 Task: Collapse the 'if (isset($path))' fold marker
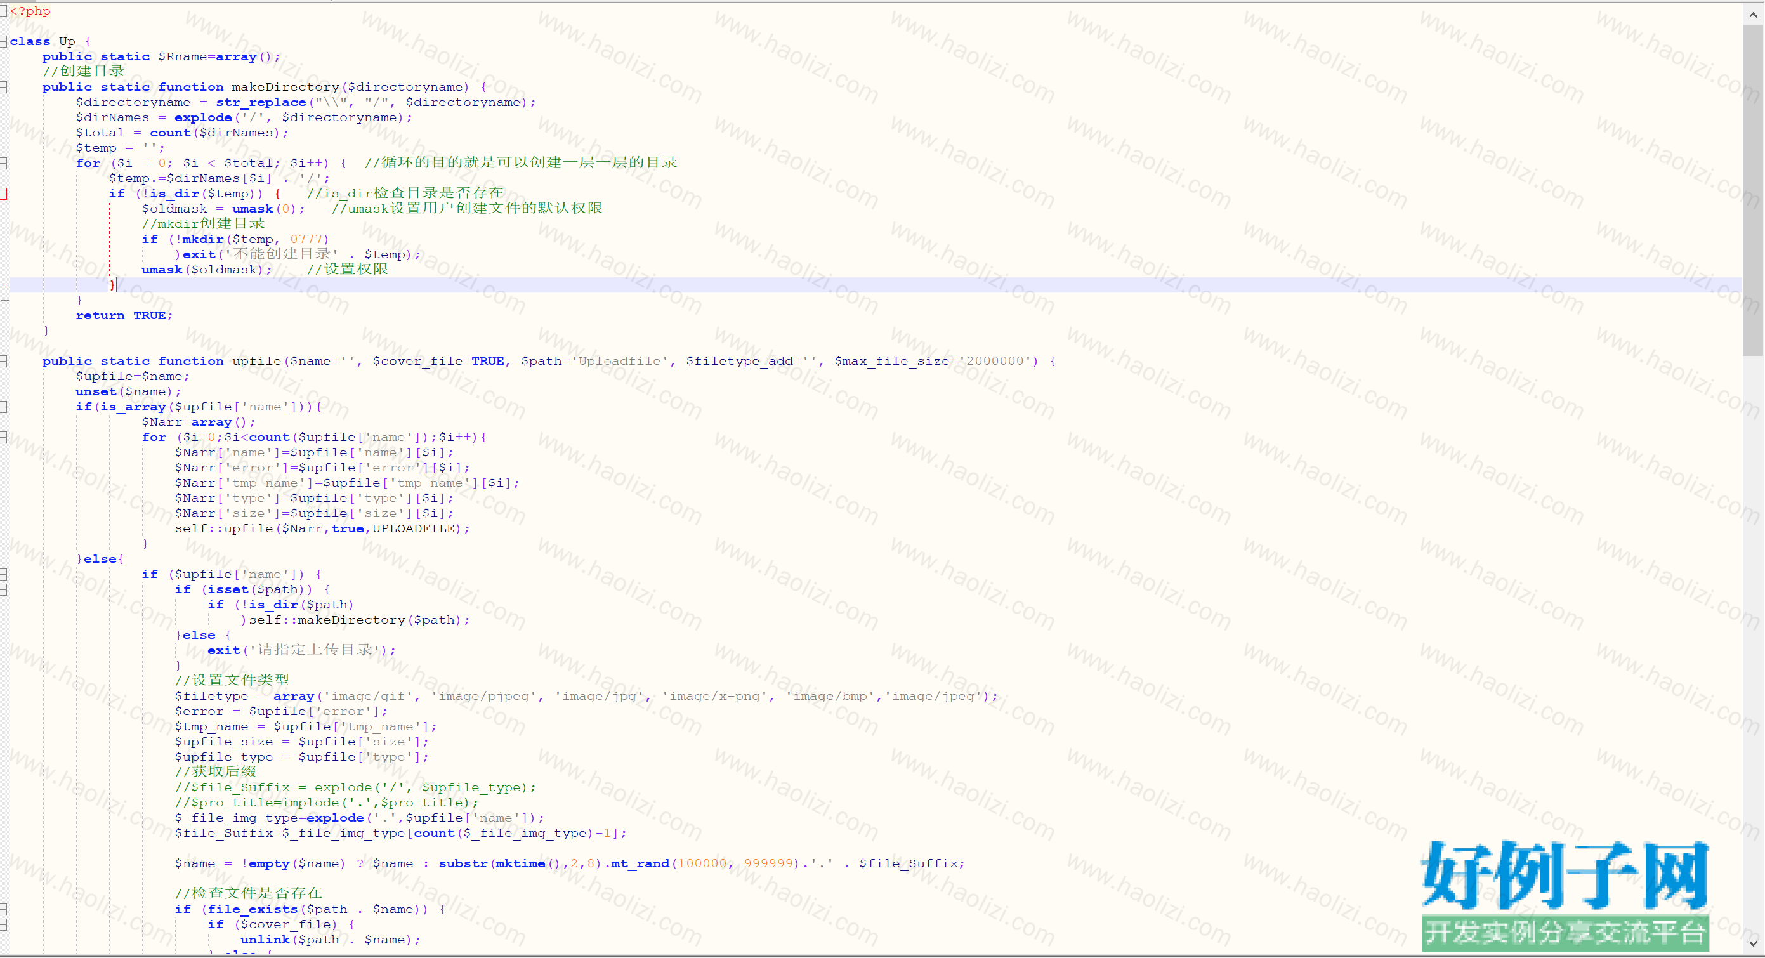click(x=3, y=589)
